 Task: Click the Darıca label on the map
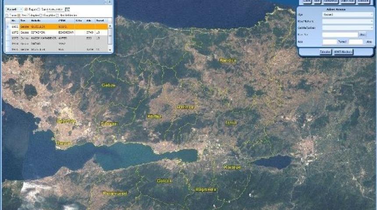[x=64, y=143]
